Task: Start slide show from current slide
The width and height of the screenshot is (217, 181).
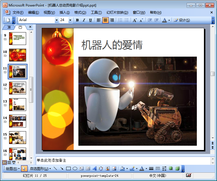Action: [14, 163]
